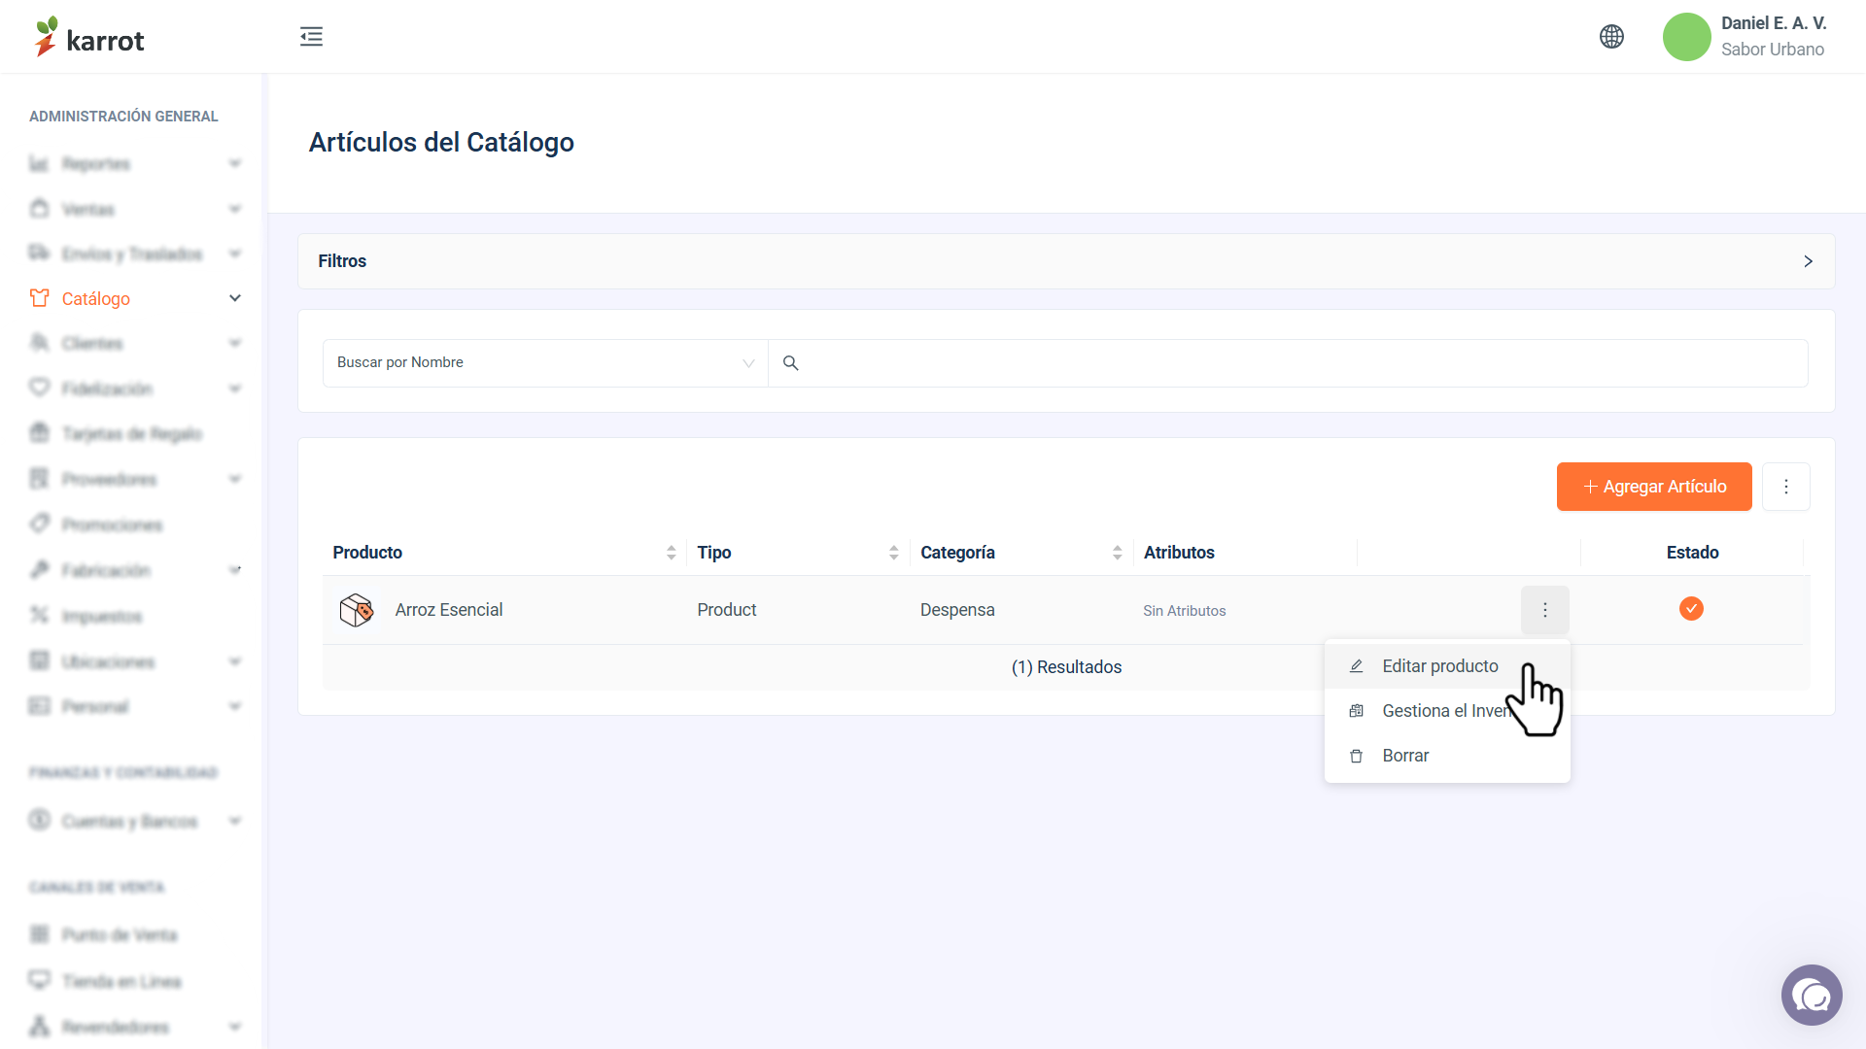Click the Punto de Venta grid icon

point(39,934)
